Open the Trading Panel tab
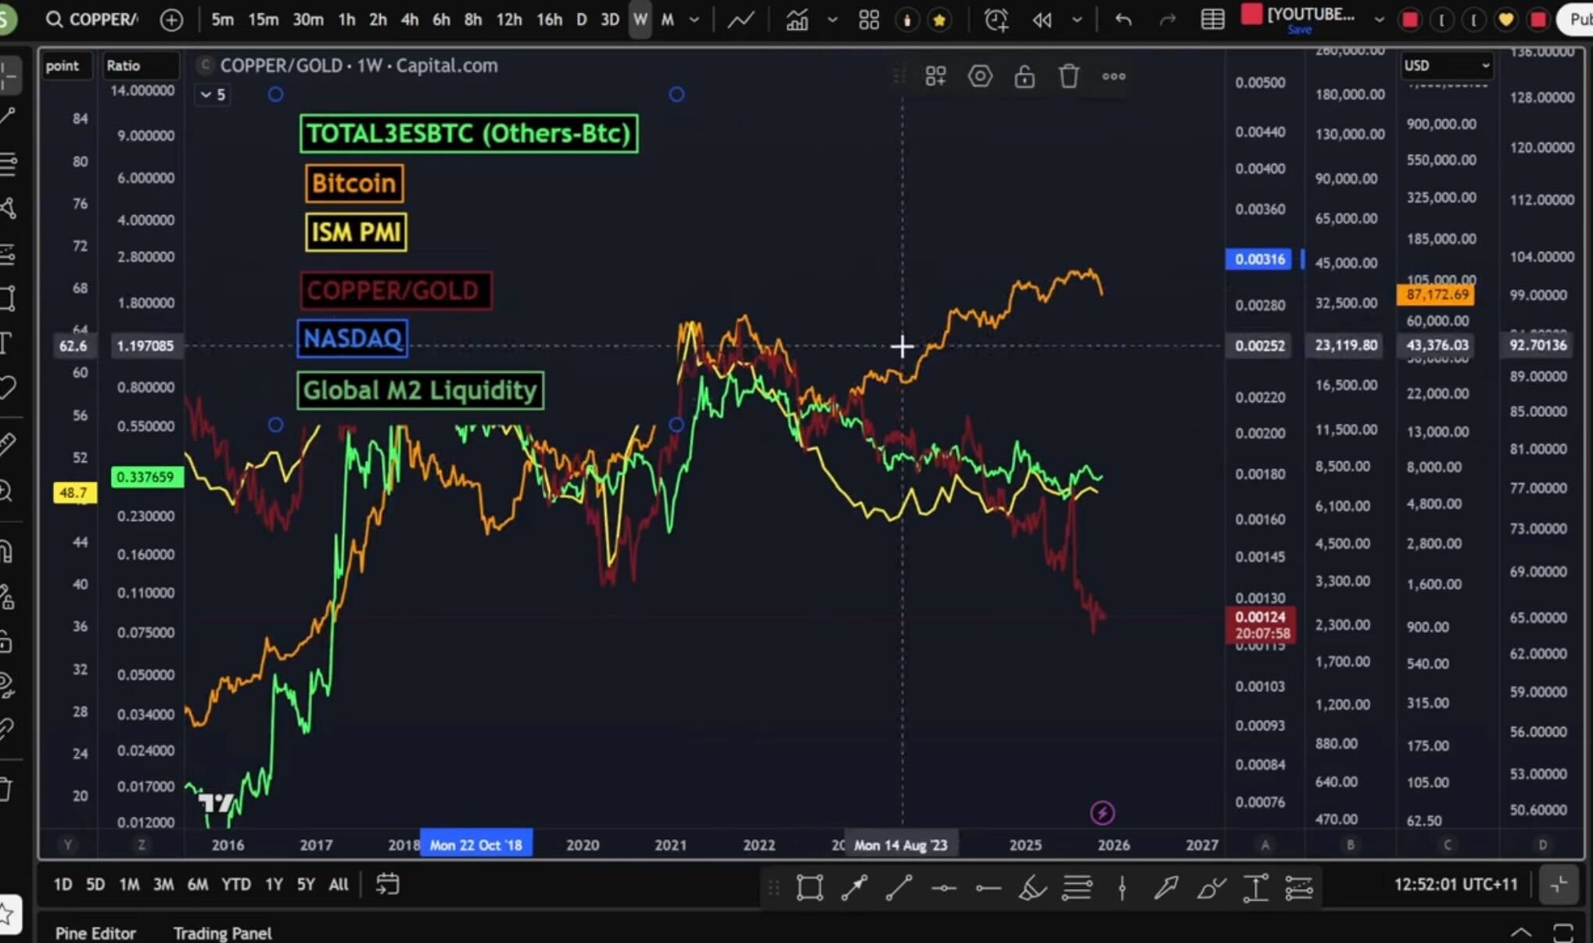The height and width of the screenshot is (943, 1593). click(x=222, y=933)
